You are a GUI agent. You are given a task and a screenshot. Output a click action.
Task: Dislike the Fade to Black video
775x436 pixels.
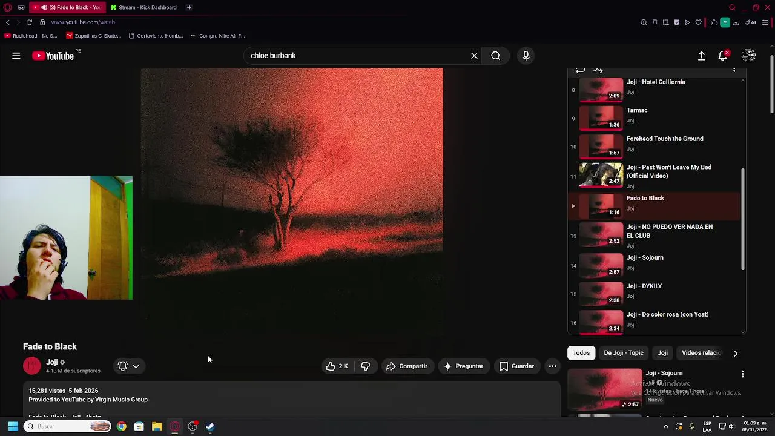tap(365, 366)
